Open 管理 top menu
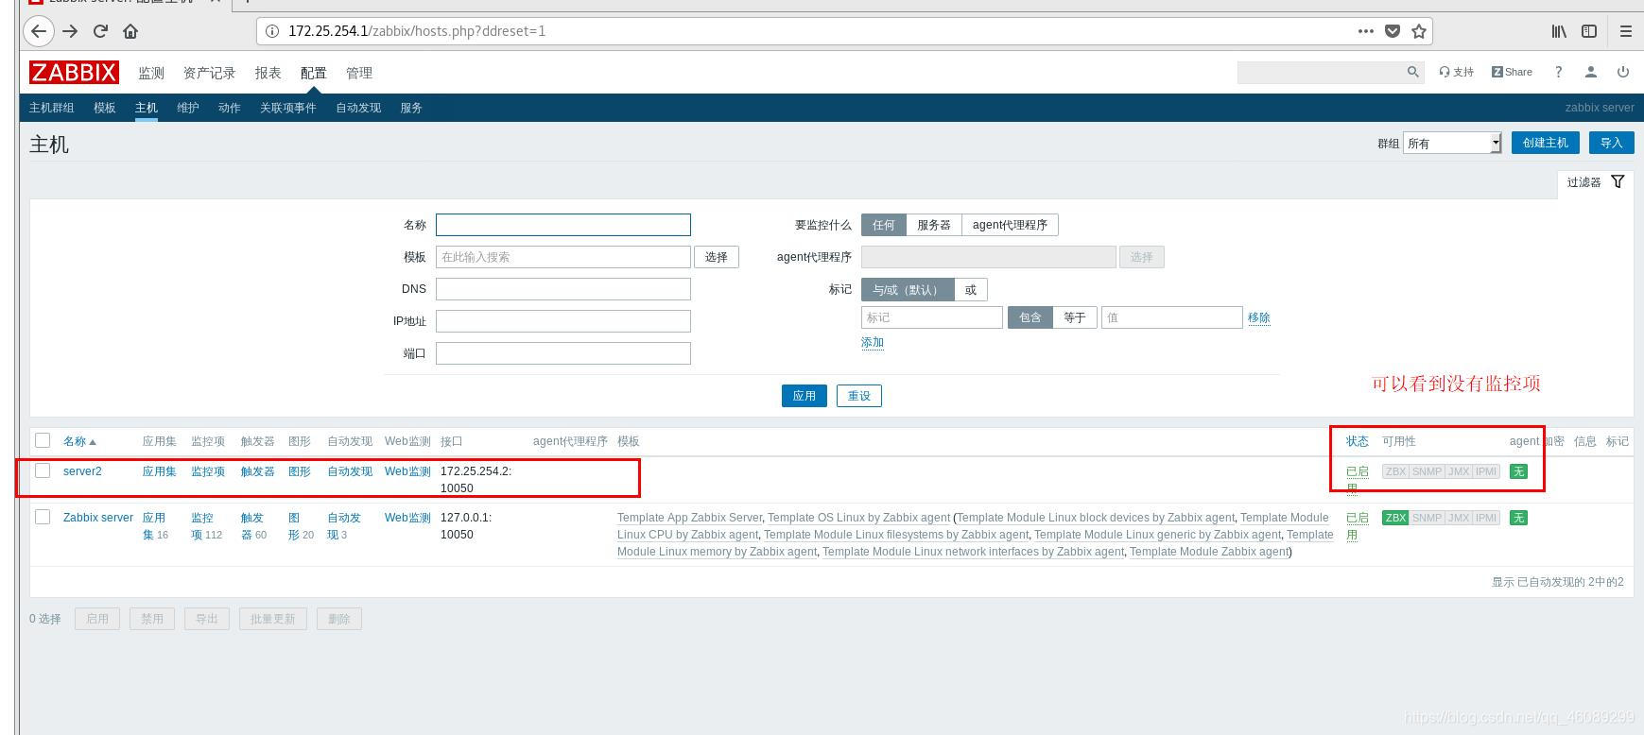 [359, 73]
